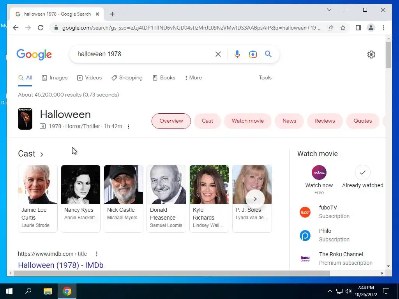Select the Reviews chip
Screen dimensions: 399x299
(325, 121)
